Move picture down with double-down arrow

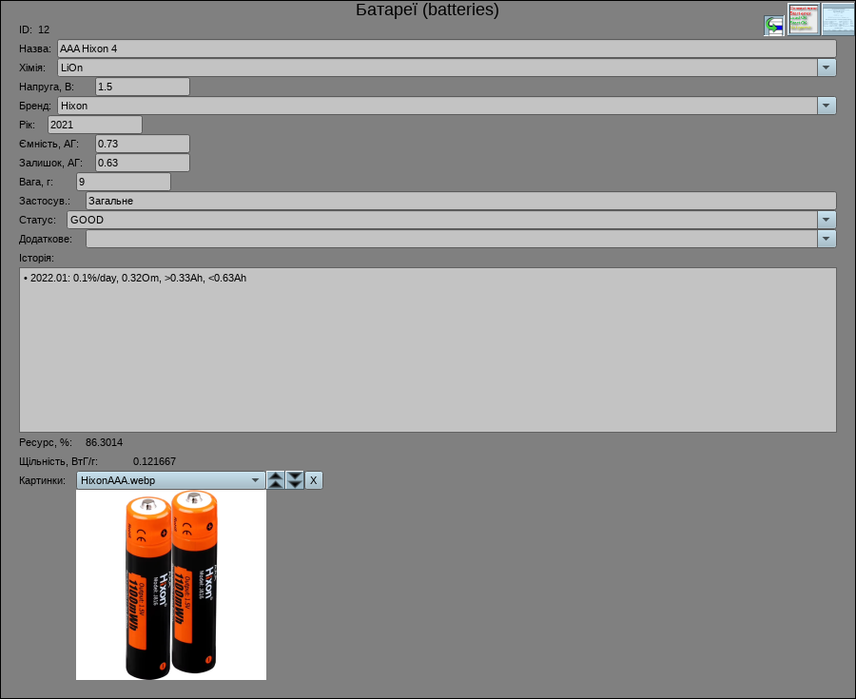click(x=295, y=480)
